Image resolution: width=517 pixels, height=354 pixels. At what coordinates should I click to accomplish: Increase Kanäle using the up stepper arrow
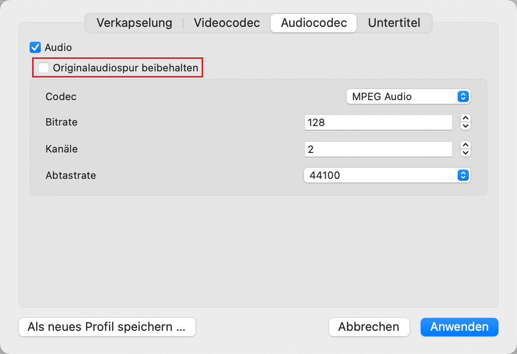click(x=465, y=146)
